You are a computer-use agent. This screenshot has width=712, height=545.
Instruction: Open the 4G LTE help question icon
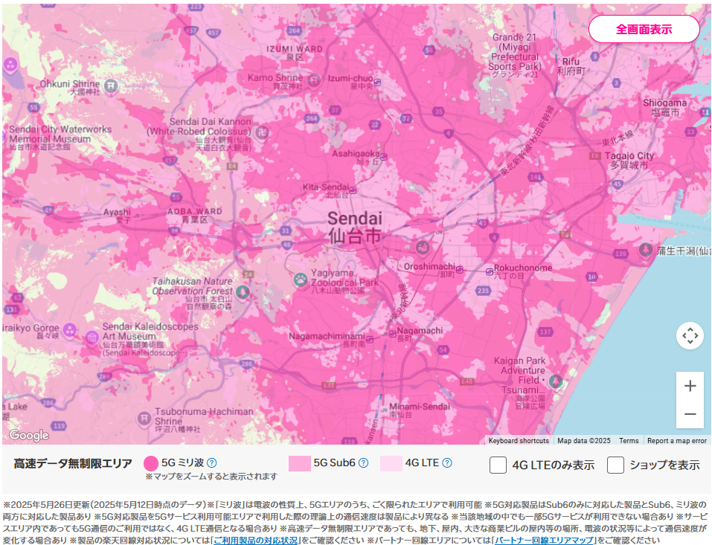447,462
